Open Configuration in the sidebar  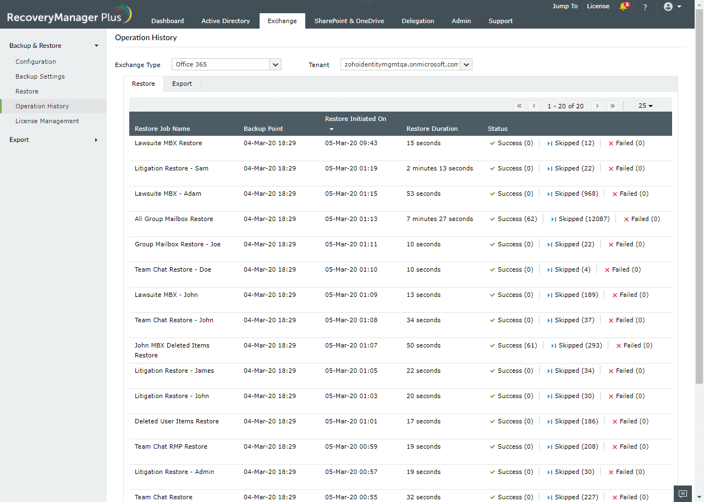36,62
